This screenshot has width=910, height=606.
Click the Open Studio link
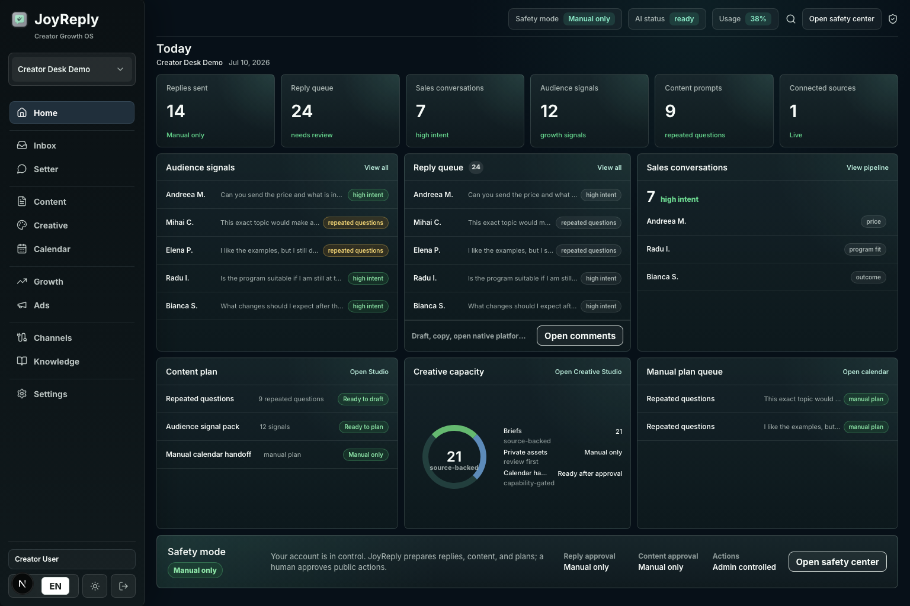(x=369, y=372)
